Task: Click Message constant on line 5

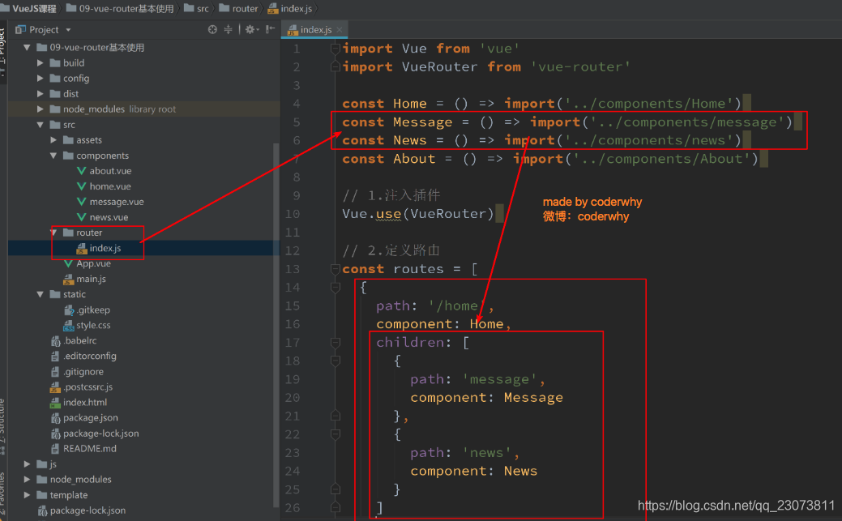Action: click(x=422, y=122)
